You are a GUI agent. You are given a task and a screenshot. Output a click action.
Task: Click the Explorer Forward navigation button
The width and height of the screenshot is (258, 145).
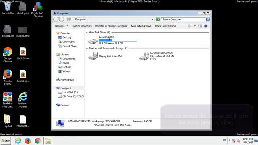coord(62,19)
